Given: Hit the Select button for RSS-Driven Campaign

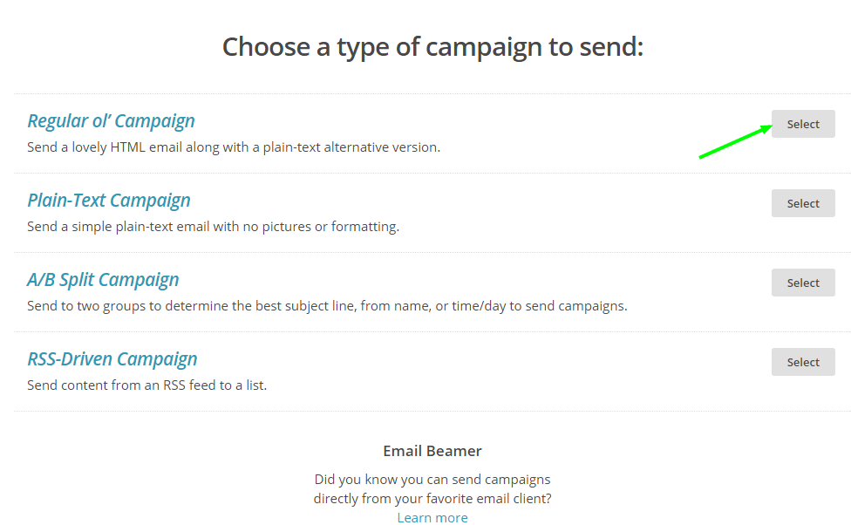Looking at the screenshot, I should 802,362.
